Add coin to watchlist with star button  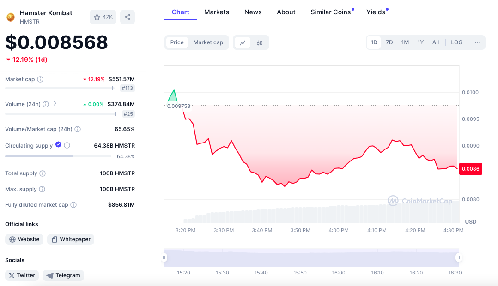coord(103,17)
